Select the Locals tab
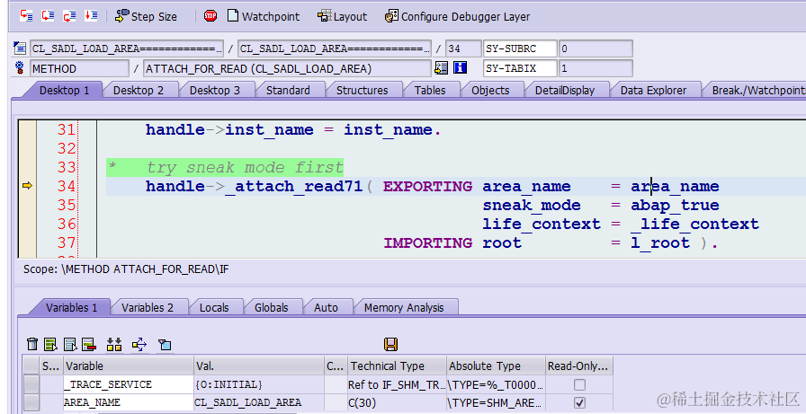This screenshot has height=414, width=806. [x=214, y=307]
